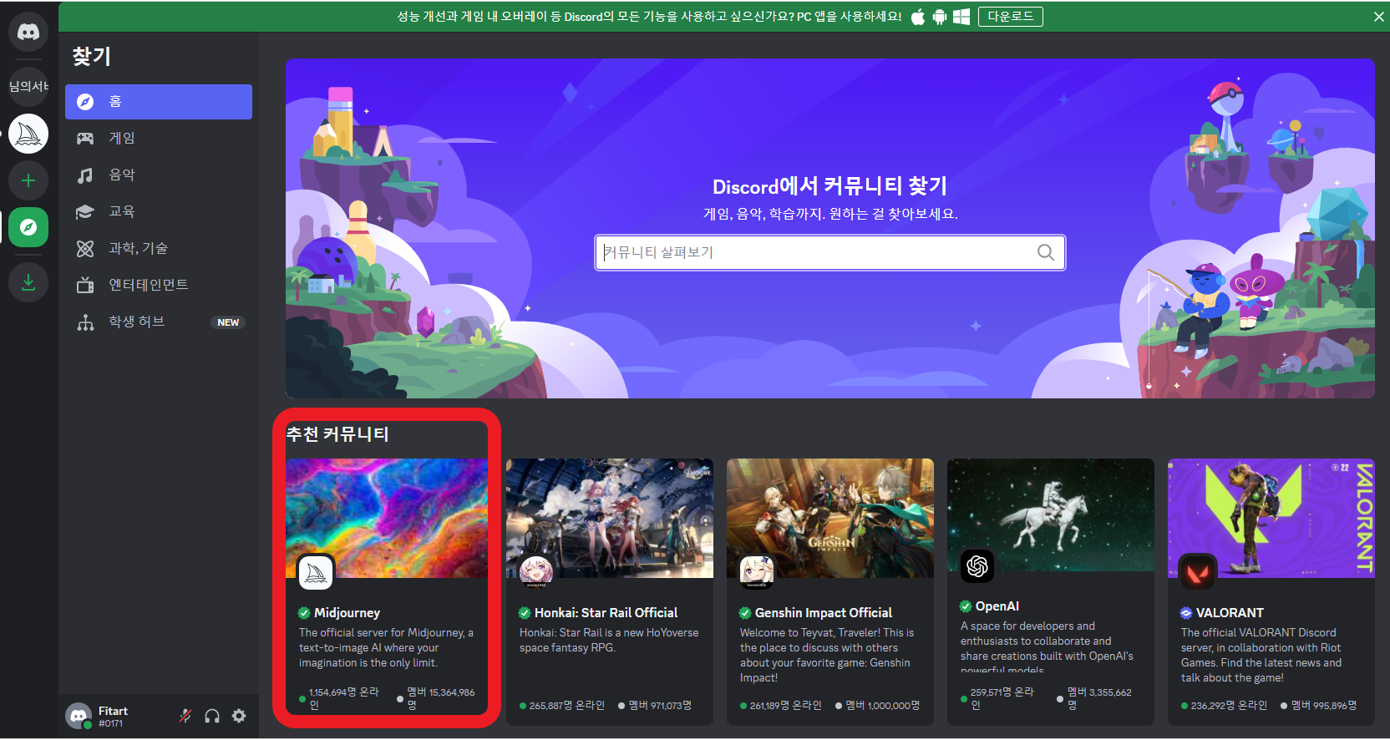This screenshot has width=1390, height=740.
Task: Toggle headphones deafen in user panel
Action: tap(212, 716)
